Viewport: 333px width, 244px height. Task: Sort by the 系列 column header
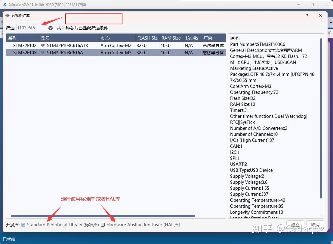click(23, 38)
